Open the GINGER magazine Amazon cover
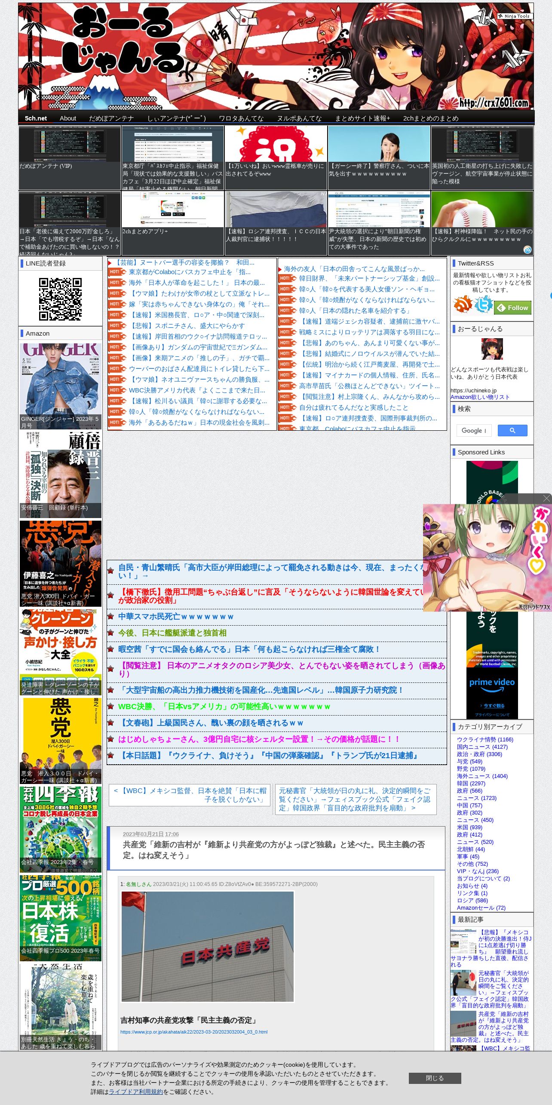The width and height of the screenshot is (552, 1105). click(61, 386)
